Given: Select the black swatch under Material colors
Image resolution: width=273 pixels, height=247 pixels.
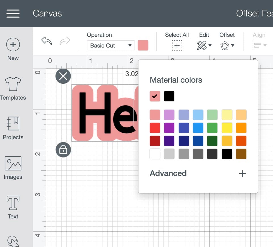Looking at the screenshot, I should pos(169,96).
